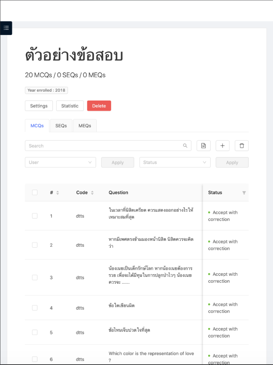
Task: Switch to the SEQs tab
Action: (61, 126)
